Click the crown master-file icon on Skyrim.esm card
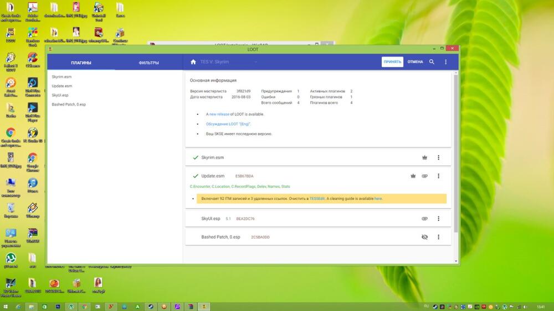554x311 pixels. pyautogui.click(x=424, y=157)
